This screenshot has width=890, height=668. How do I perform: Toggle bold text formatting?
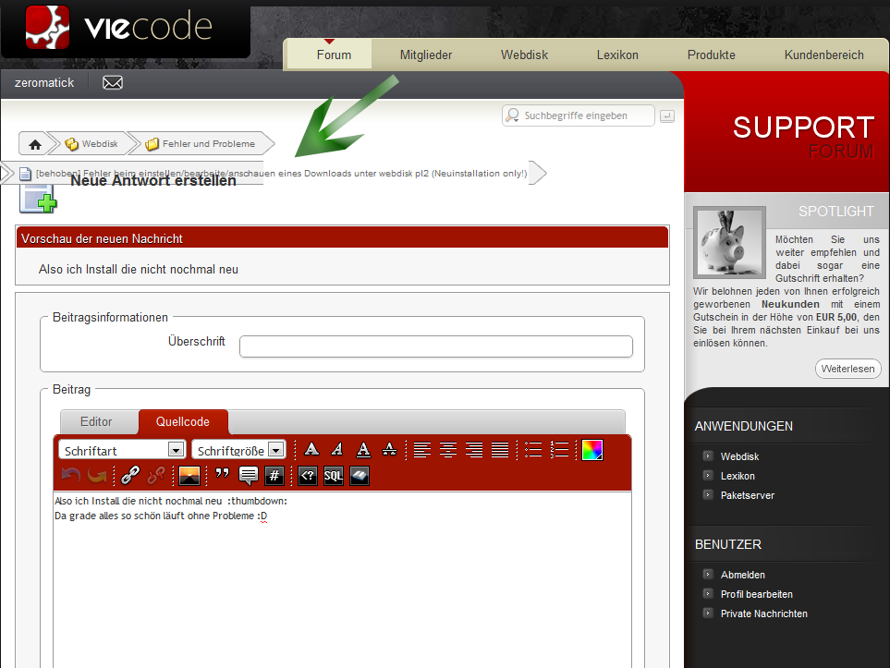tap(311, 450)
